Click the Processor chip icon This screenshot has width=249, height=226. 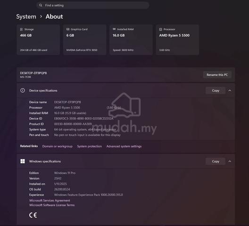(x=160, y=29)
